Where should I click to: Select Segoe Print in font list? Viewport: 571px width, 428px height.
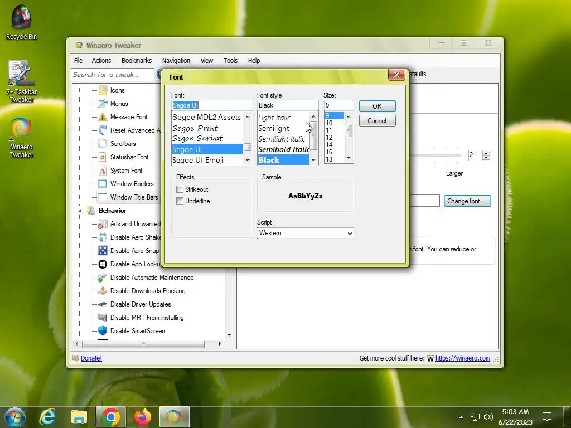coord(207,128)
